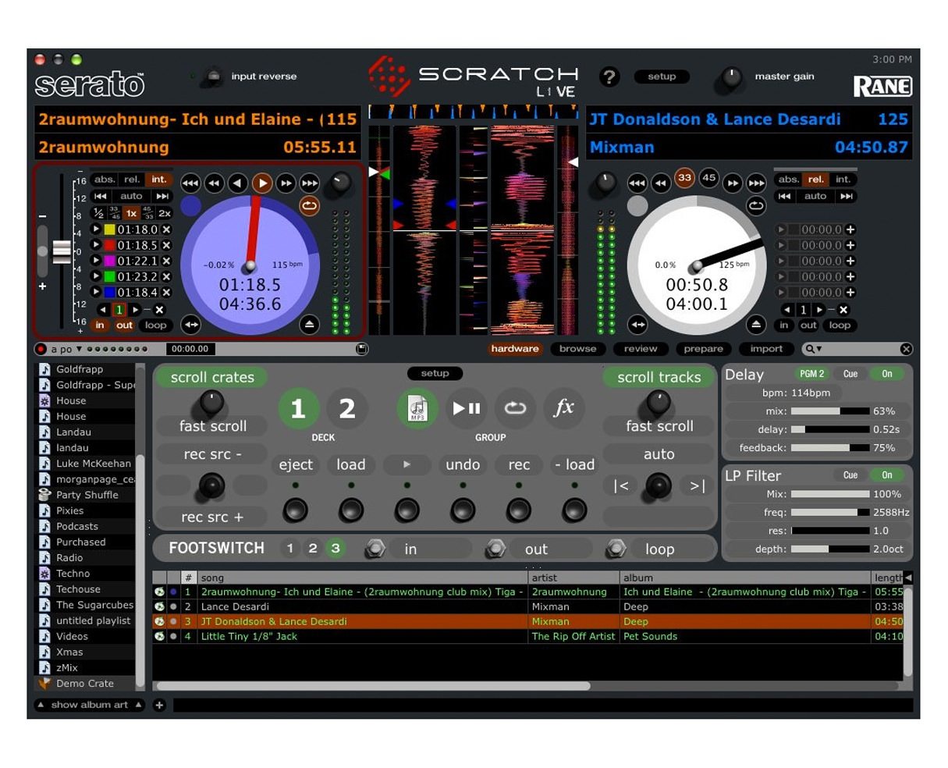The width and height of the screenshot is (948, 768).
Task: Clear the search box with X
Action: coord(906,349)
